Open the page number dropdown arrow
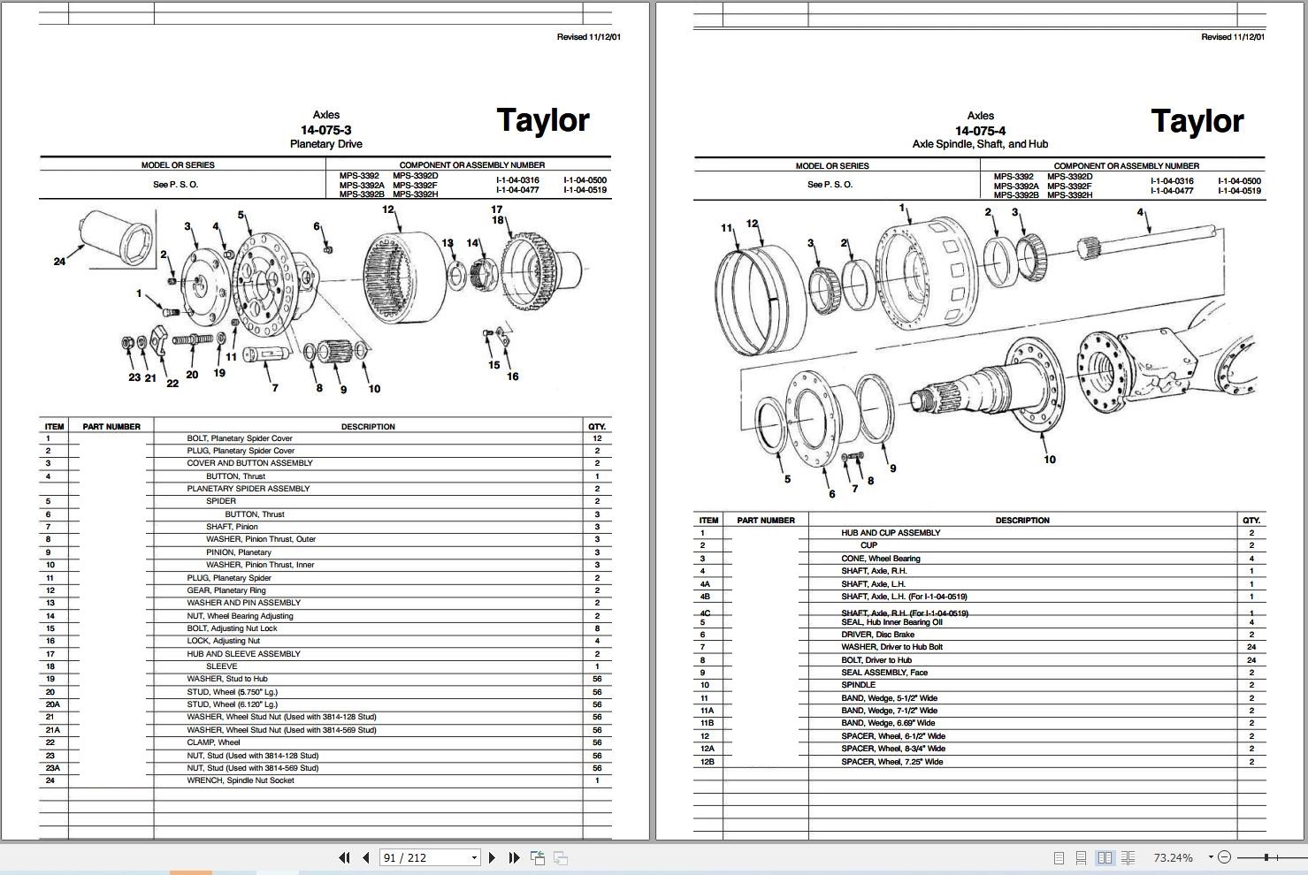Viewport: 1308px width, 875px height. 474,857
